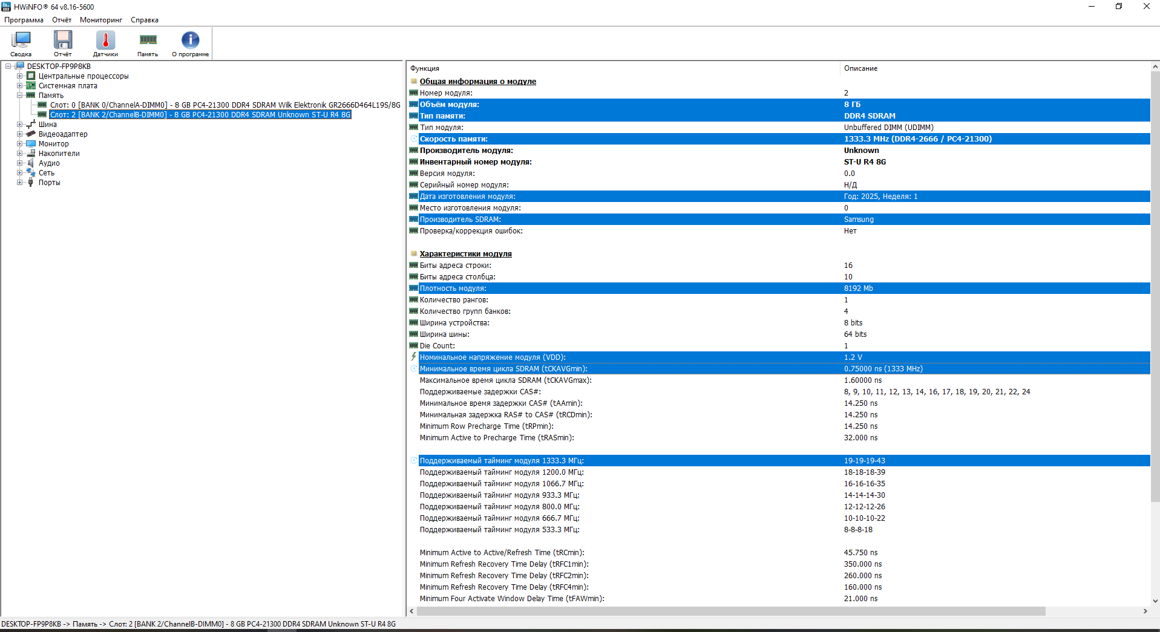The height and width of the screenshot is (632, 1160).
Task: Expand the Монитор tree node
Action: click(x=20, y=143)
